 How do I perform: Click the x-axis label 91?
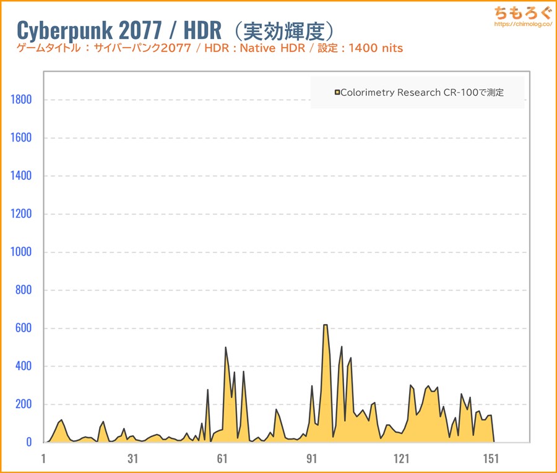point(311,458)
